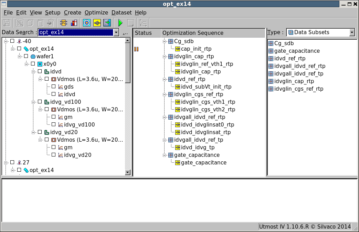Click the Optimization Sequence column header
This screenshot has height=232, width=359.
click(213, 33)
